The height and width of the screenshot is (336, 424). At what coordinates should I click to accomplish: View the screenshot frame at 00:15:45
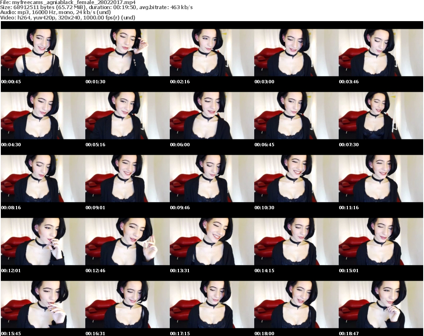point(43,305)
